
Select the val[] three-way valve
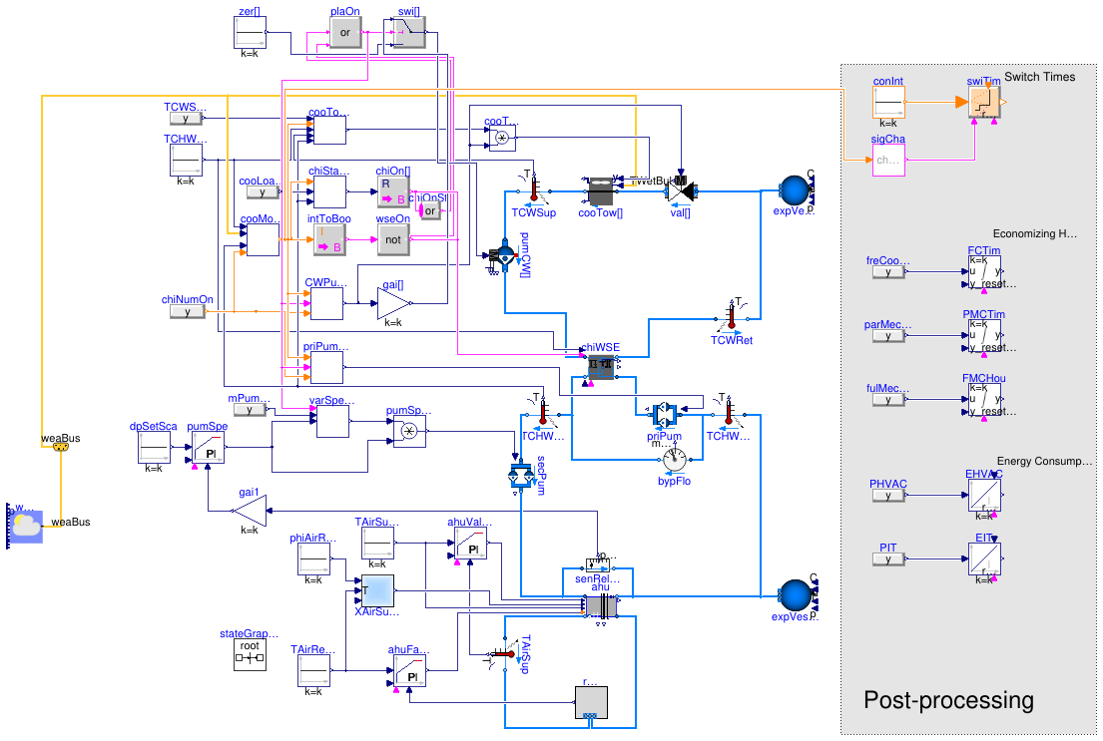[681, 189]
